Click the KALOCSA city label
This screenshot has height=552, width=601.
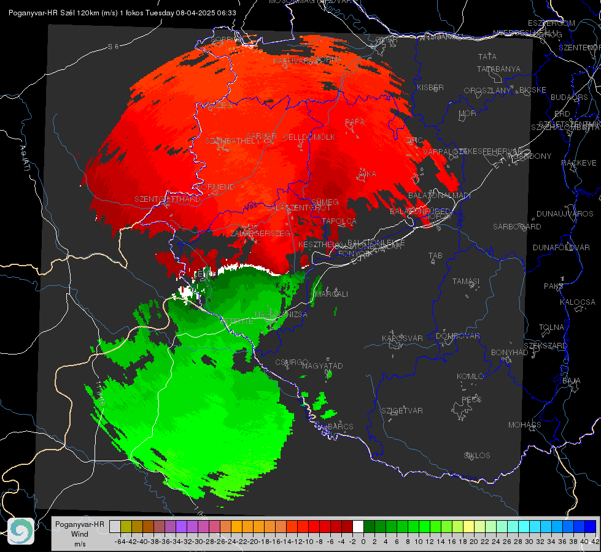coord(577,302)
